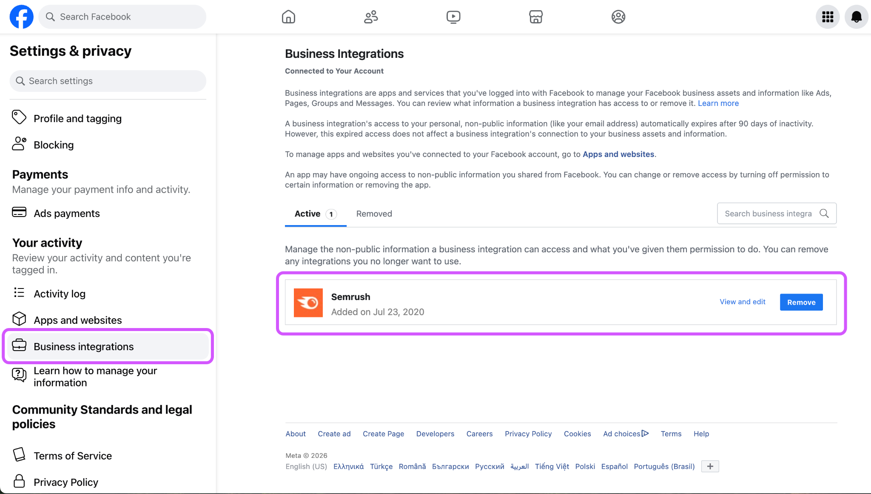Click the Semrush app icon
Image resolution: width=871 pixels, height=494 pixels.
pyautogui.click(x=308, y=303)
